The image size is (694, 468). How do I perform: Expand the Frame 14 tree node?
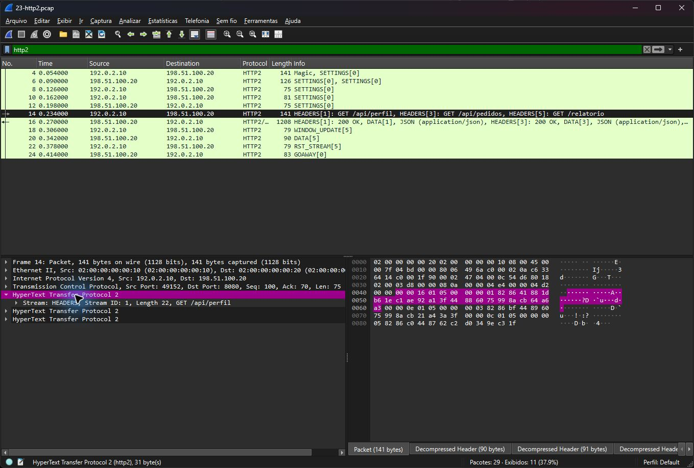click(x=6, y=262)
